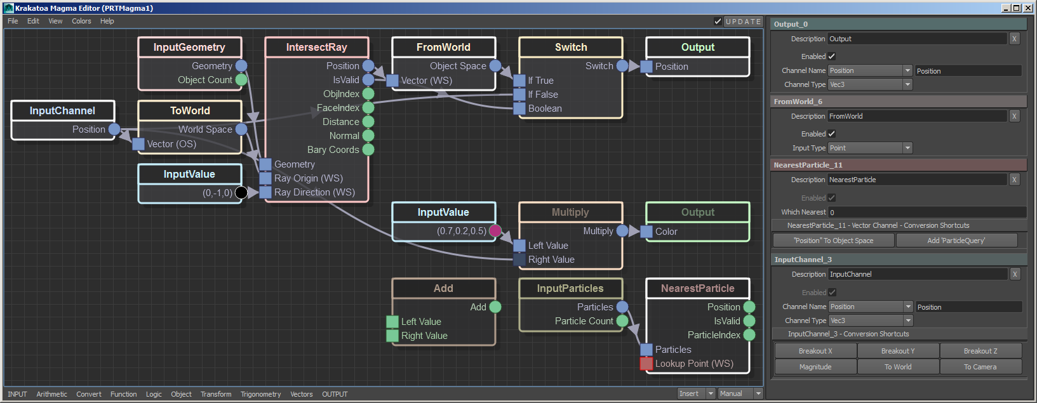
Task: Toggle Enabled checkbox in InputChannel_3 panel
Action: pyautogui.click(x=832, y=293)
